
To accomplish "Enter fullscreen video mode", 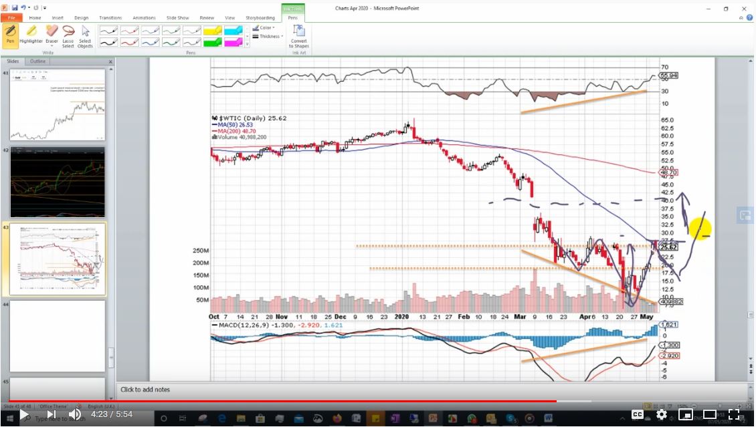I will (734, 414).
